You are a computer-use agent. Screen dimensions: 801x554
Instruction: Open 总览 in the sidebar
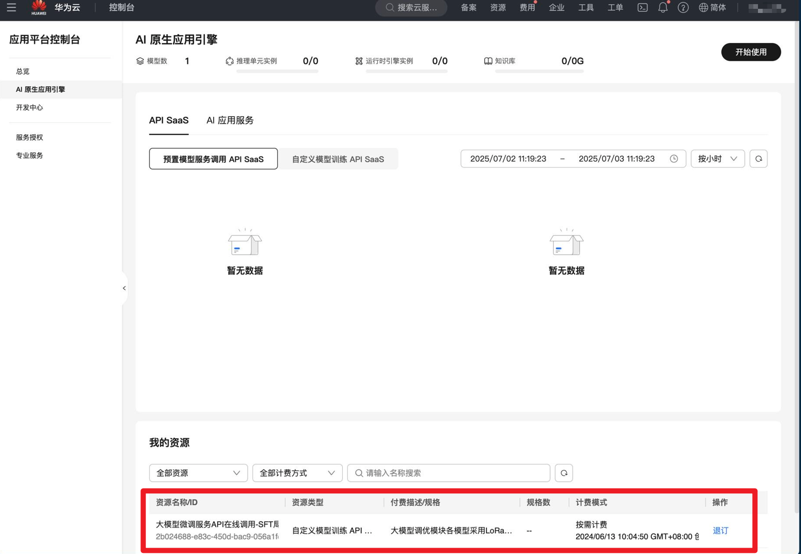point(23,72)
